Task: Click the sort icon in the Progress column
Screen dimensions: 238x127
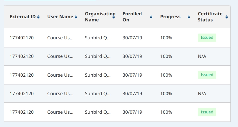Action: pos(189,17)
